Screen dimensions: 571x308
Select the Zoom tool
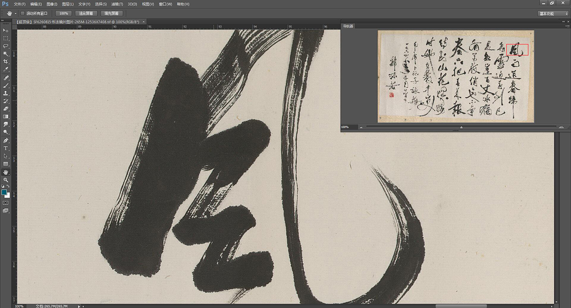click(x=6, y=180)
